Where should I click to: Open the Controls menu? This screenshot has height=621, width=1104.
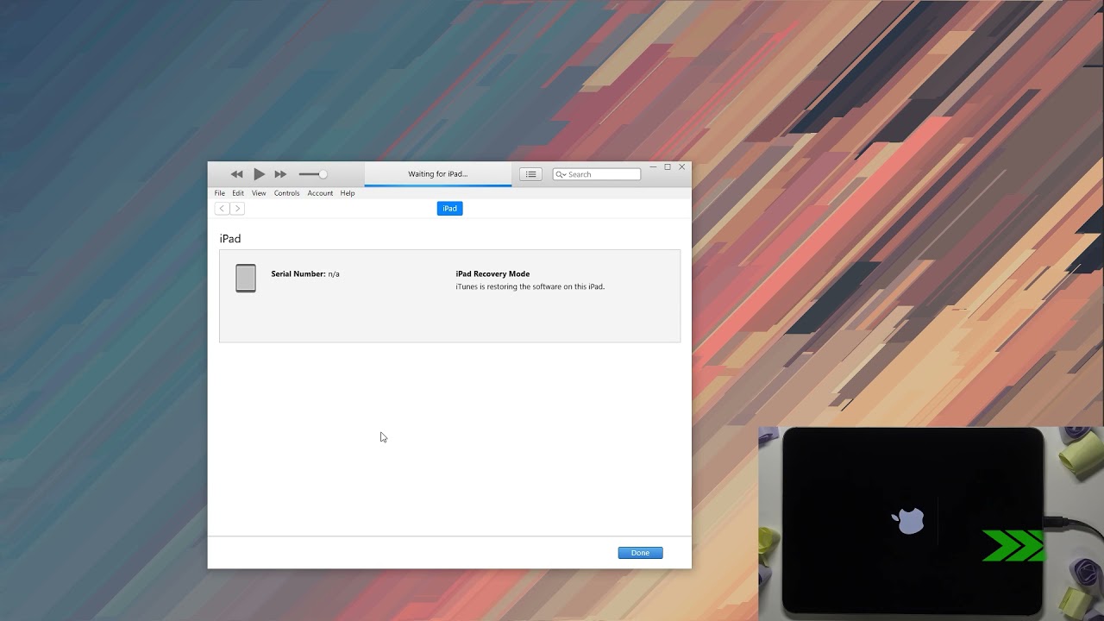[286, 193]
